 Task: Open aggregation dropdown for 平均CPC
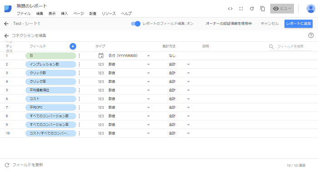189,107
